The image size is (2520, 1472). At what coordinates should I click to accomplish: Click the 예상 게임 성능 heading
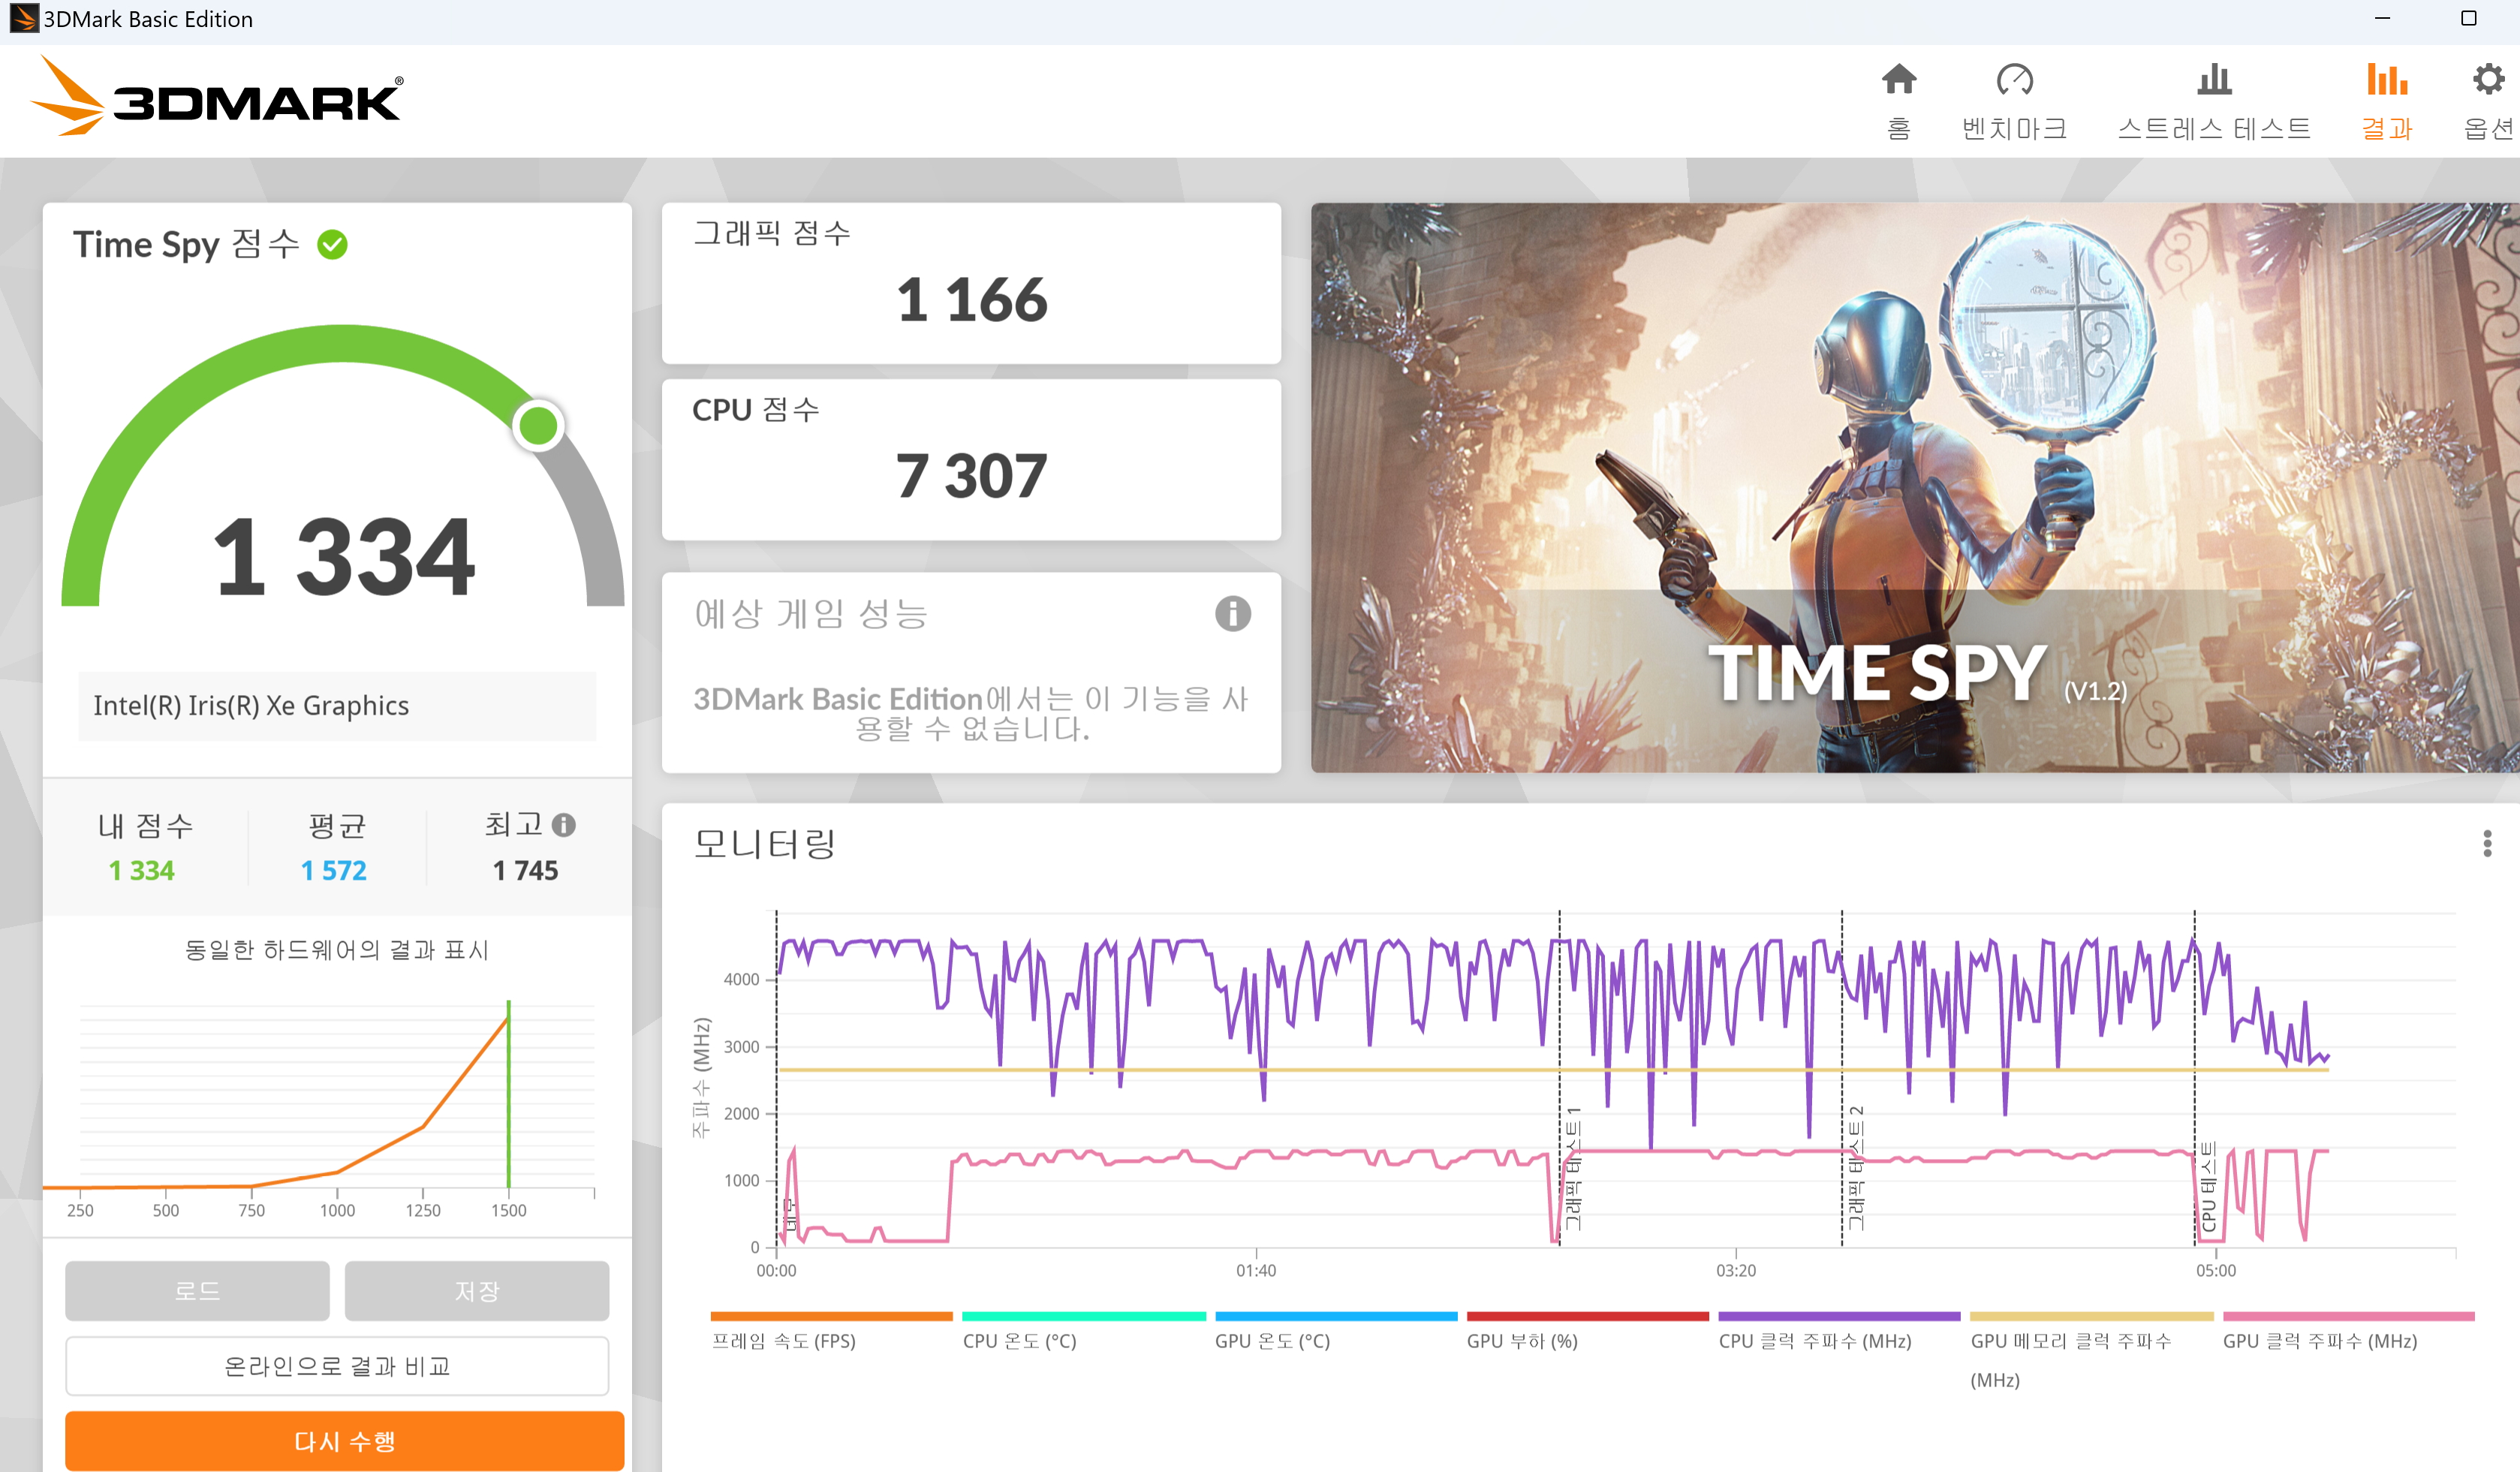point(811,613)
